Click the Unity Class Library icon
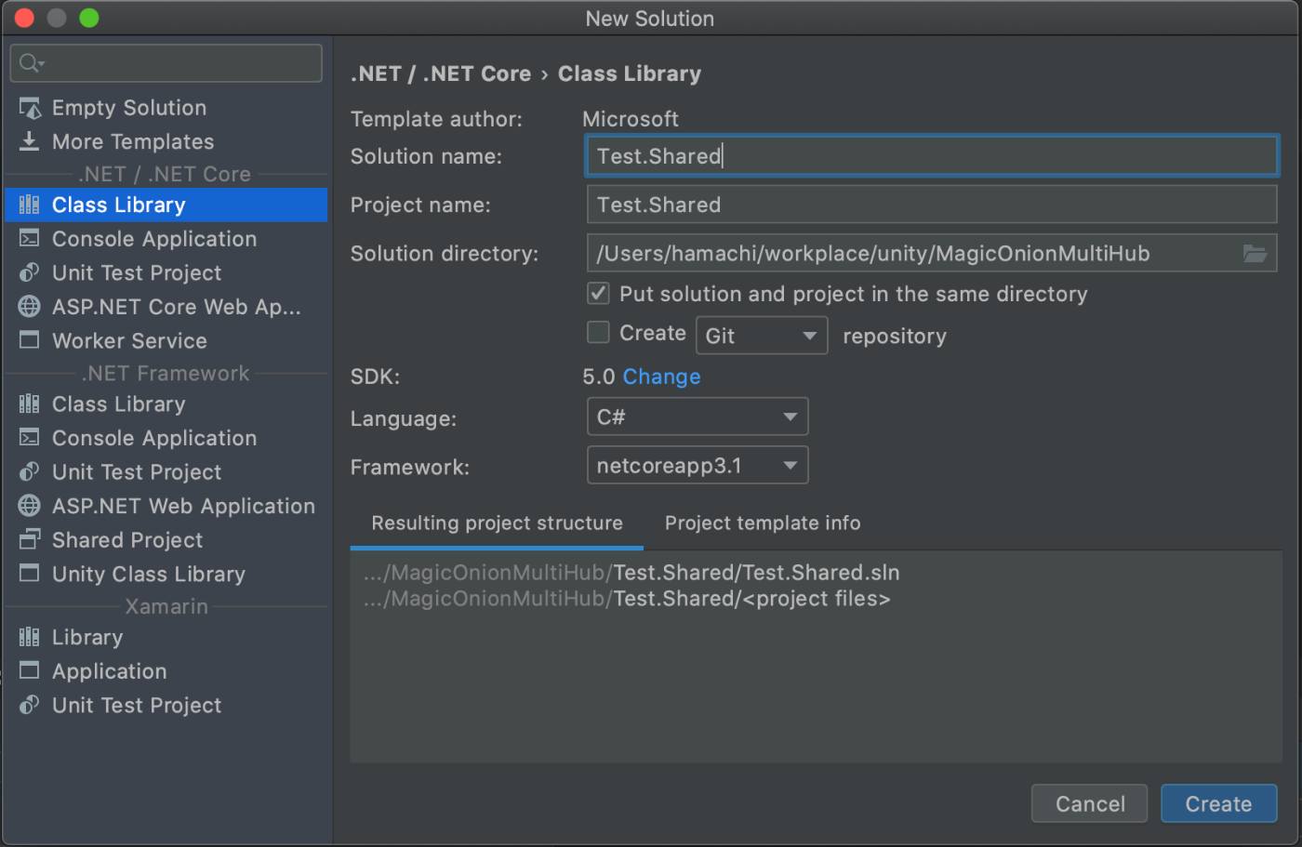 click(x=30, y=574)
